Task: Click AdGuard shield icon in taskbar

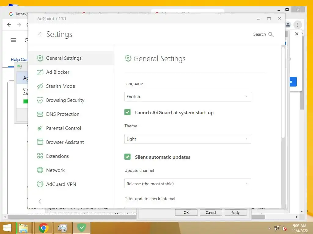Action: click(x=81, y=228)
